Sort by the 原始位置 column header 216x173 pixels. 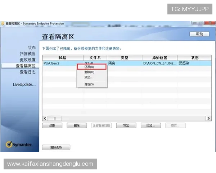pyautogui.click(x=159, y=58)
